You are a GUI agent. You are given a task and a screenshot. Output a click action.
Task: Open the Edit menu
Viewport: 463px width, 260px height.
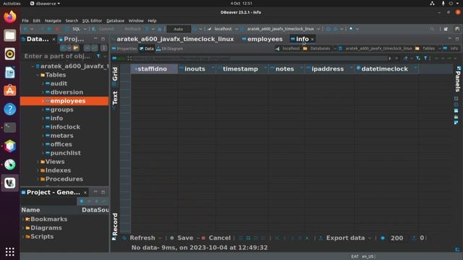[x=37, y=21]
